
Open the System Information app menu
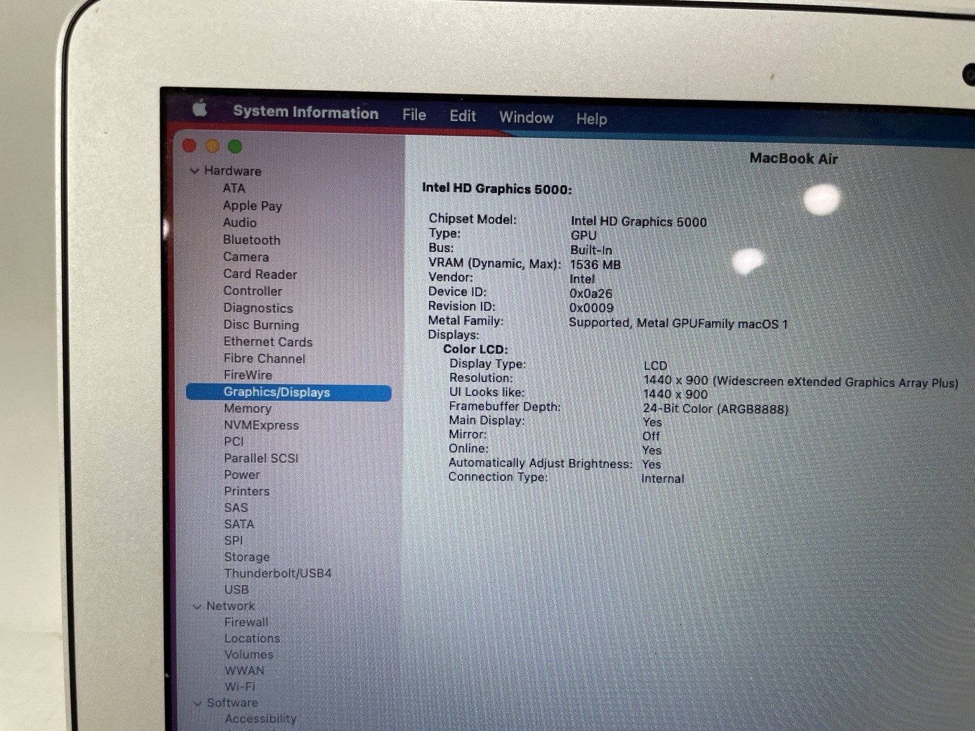(x=305, y=113)
